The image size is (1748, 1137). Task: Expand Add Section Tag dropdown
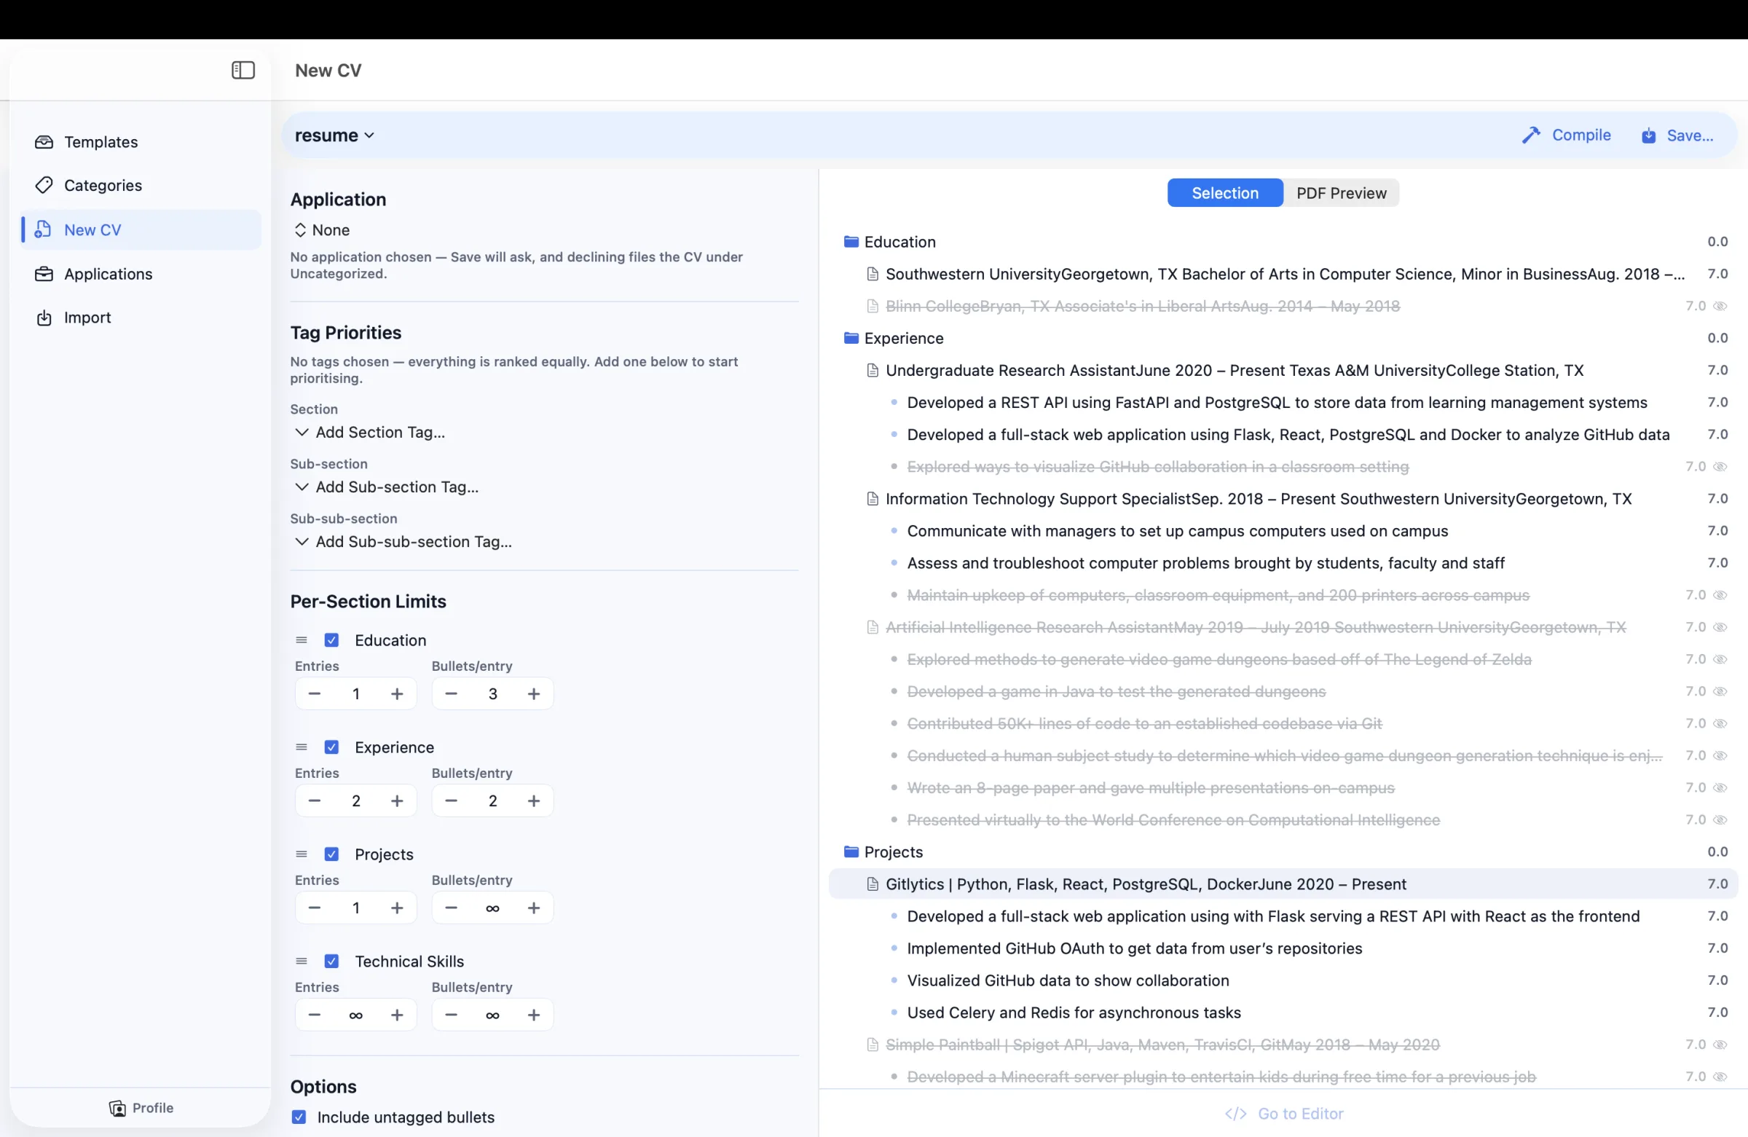point(370,433)
